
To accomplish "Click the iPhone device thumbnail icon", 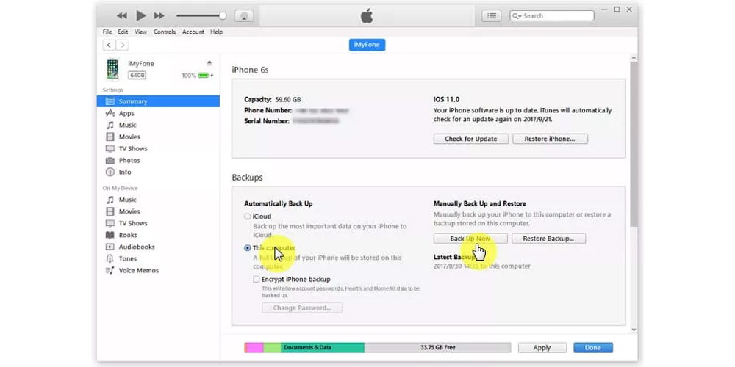I will pyautogui.click(x=112, y=70).
